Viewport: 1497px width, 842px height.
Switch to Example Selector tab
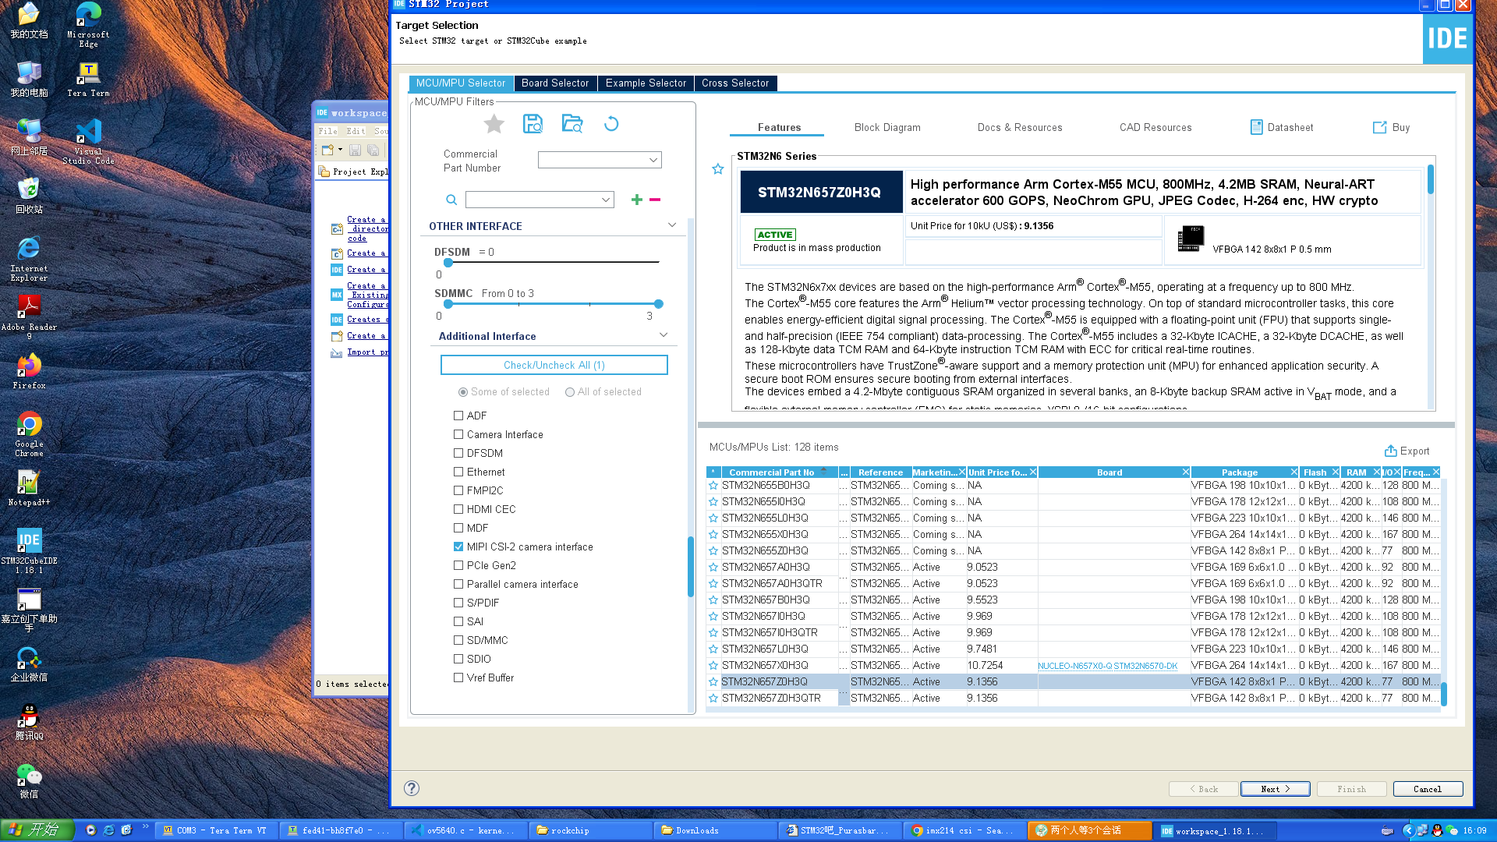(646, 83)
